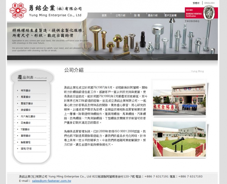Select T頭螺絲 in the product list

click(25, 129)
